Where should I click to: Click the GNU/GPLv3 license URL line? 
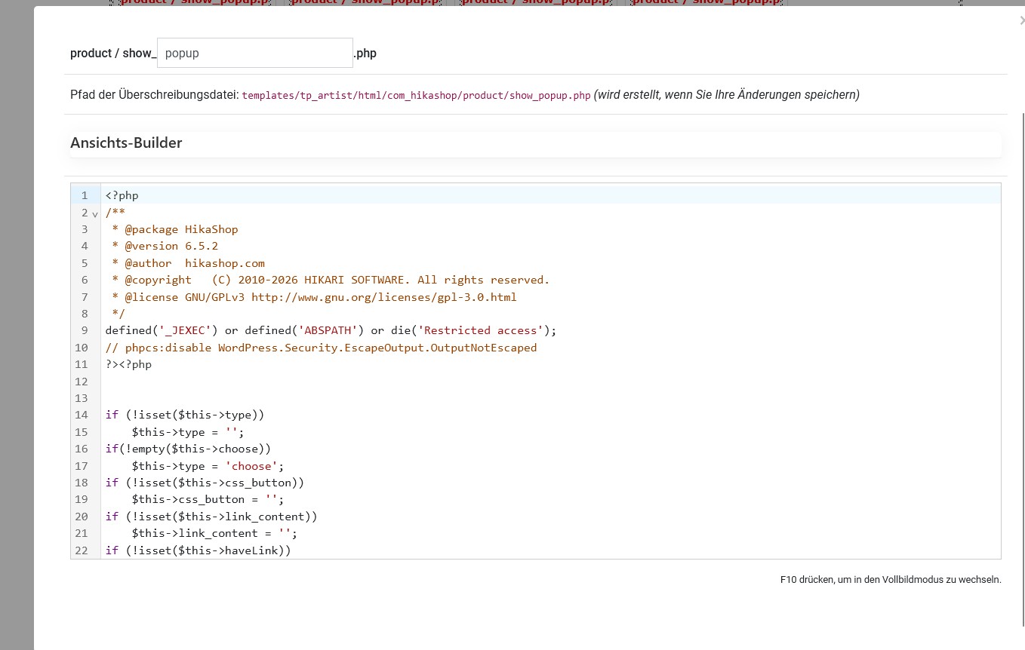(312, 297)
